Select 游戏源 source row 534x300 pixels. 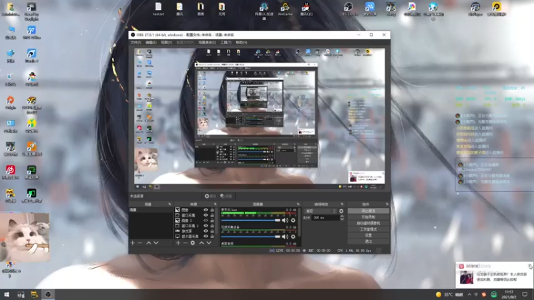(x=195, y=231)
